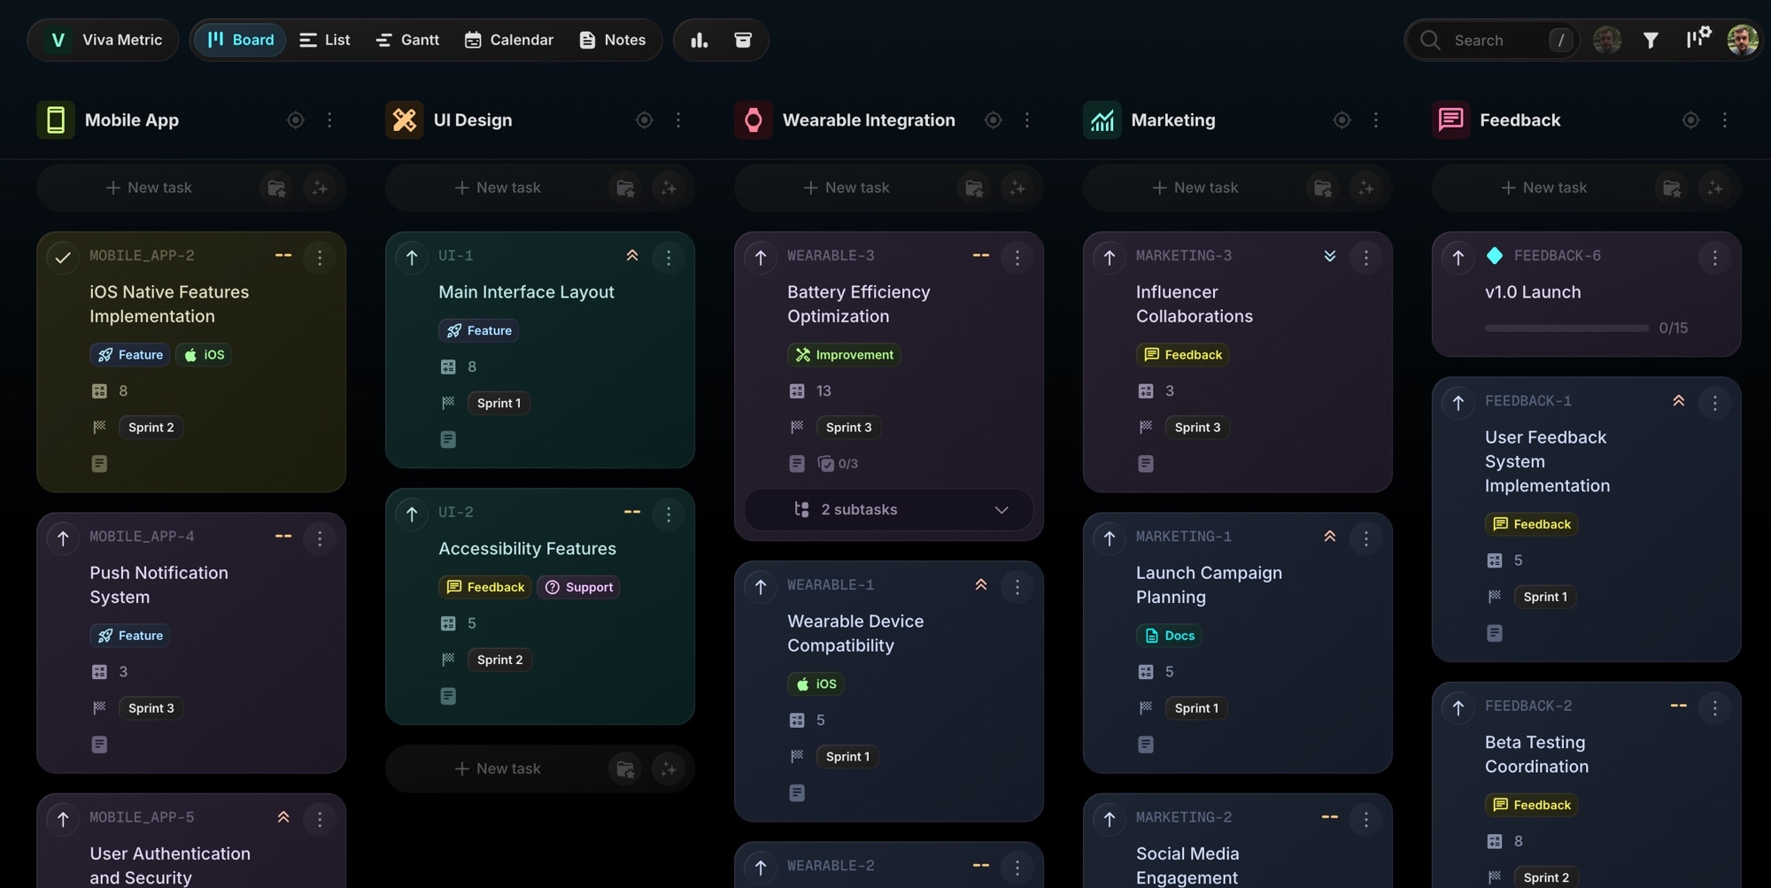This screenshot has width=1771, height=888.
Task: Open options menu for WEARABLE-3 card
Action: tap(1017, 258)
